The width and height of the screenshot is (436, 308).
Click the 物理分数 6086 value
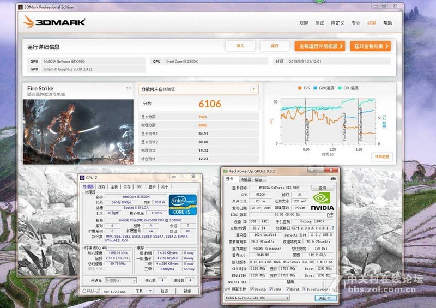coord(202,125)
